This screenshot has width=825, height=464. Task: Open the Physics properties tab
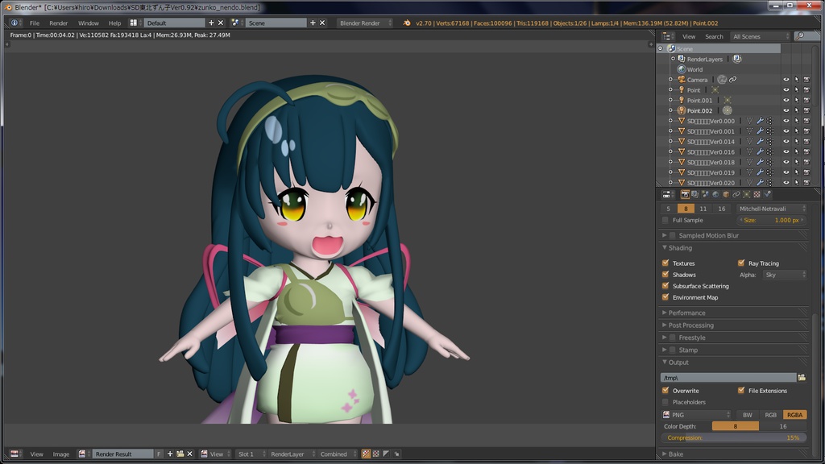coord(767,194)
